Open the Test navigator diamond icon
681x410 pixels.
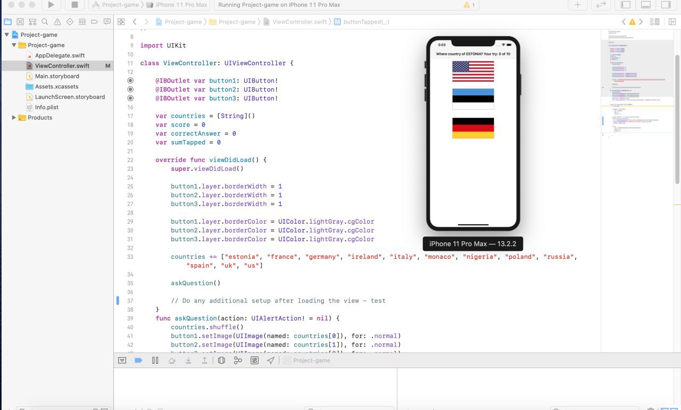click(70, 22)
